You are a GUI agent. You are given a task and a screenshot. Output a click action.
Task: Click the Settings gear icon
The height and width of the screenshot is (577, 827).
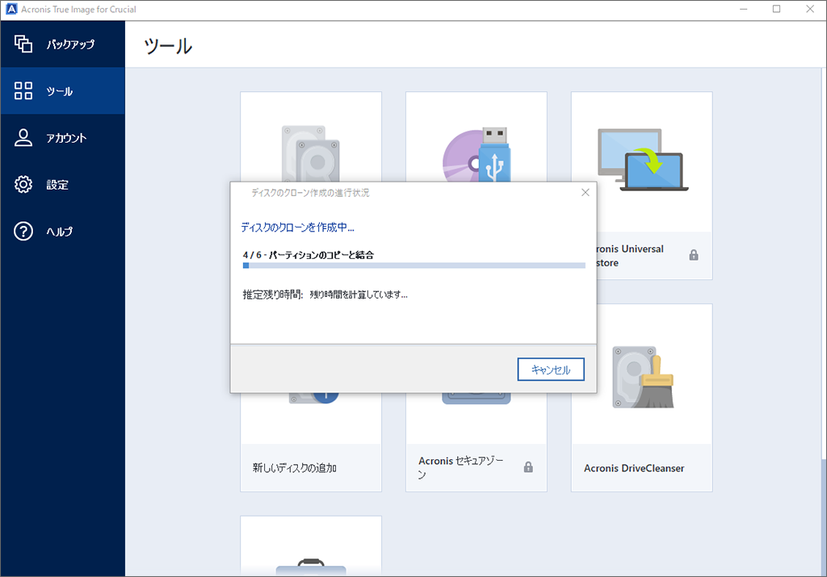tap(23, 185)
